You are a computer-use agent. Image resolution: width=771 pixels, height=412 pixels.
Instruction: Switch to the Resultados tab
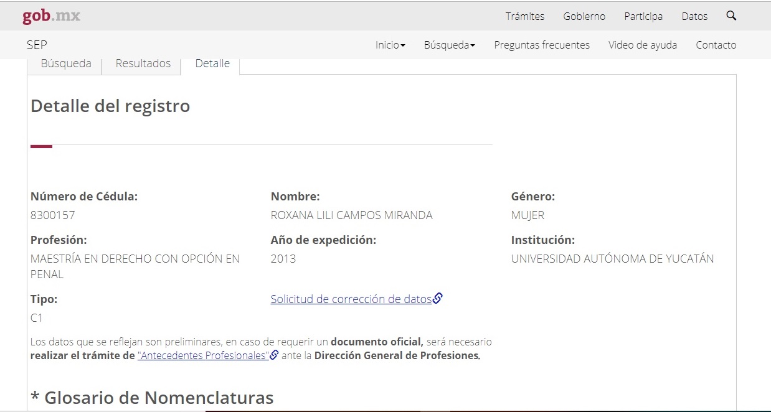143,63
